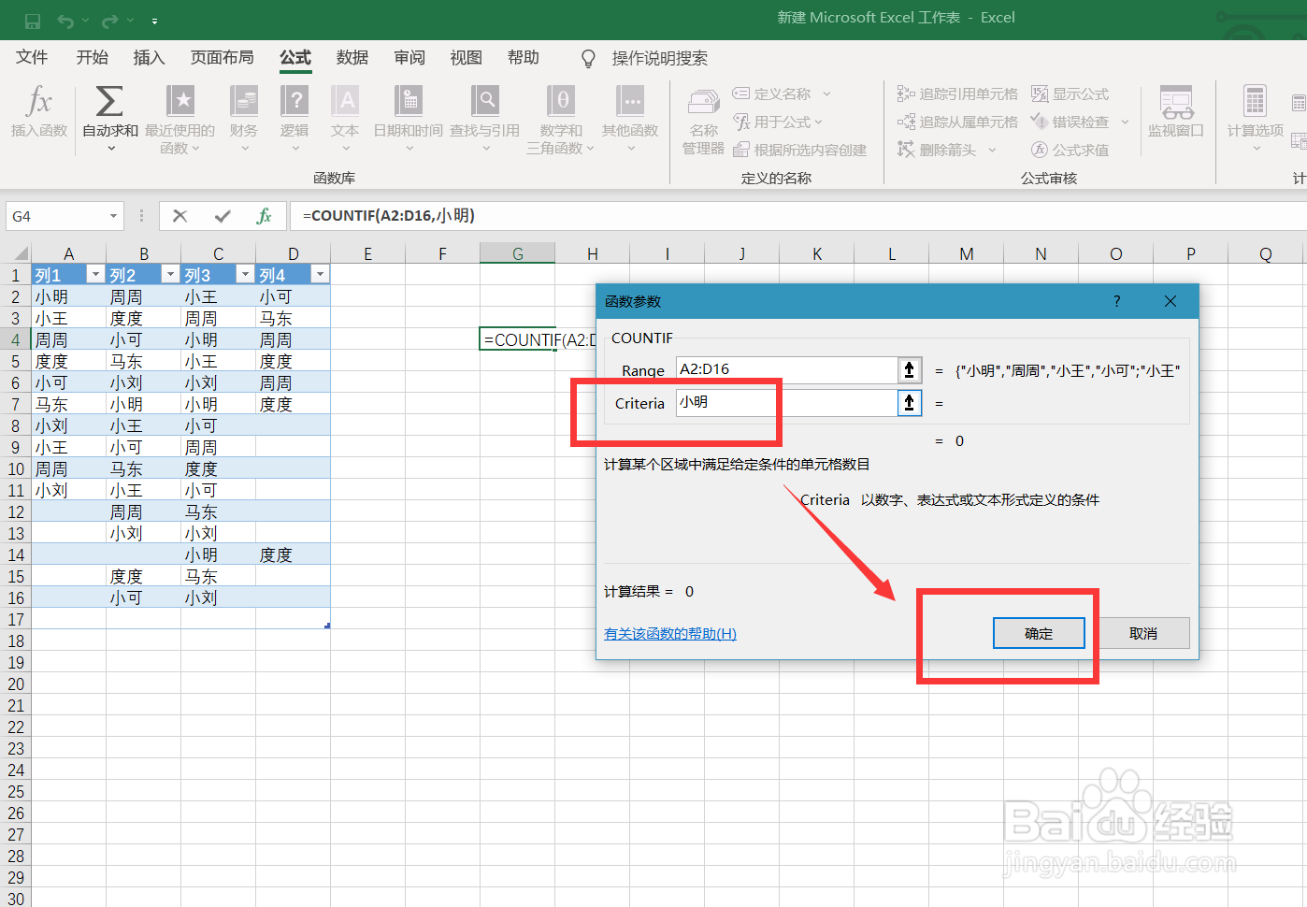This screenshot has width=1307, height=907.
Task: Switch to the View (视图) tab
Action: point(466,57)
